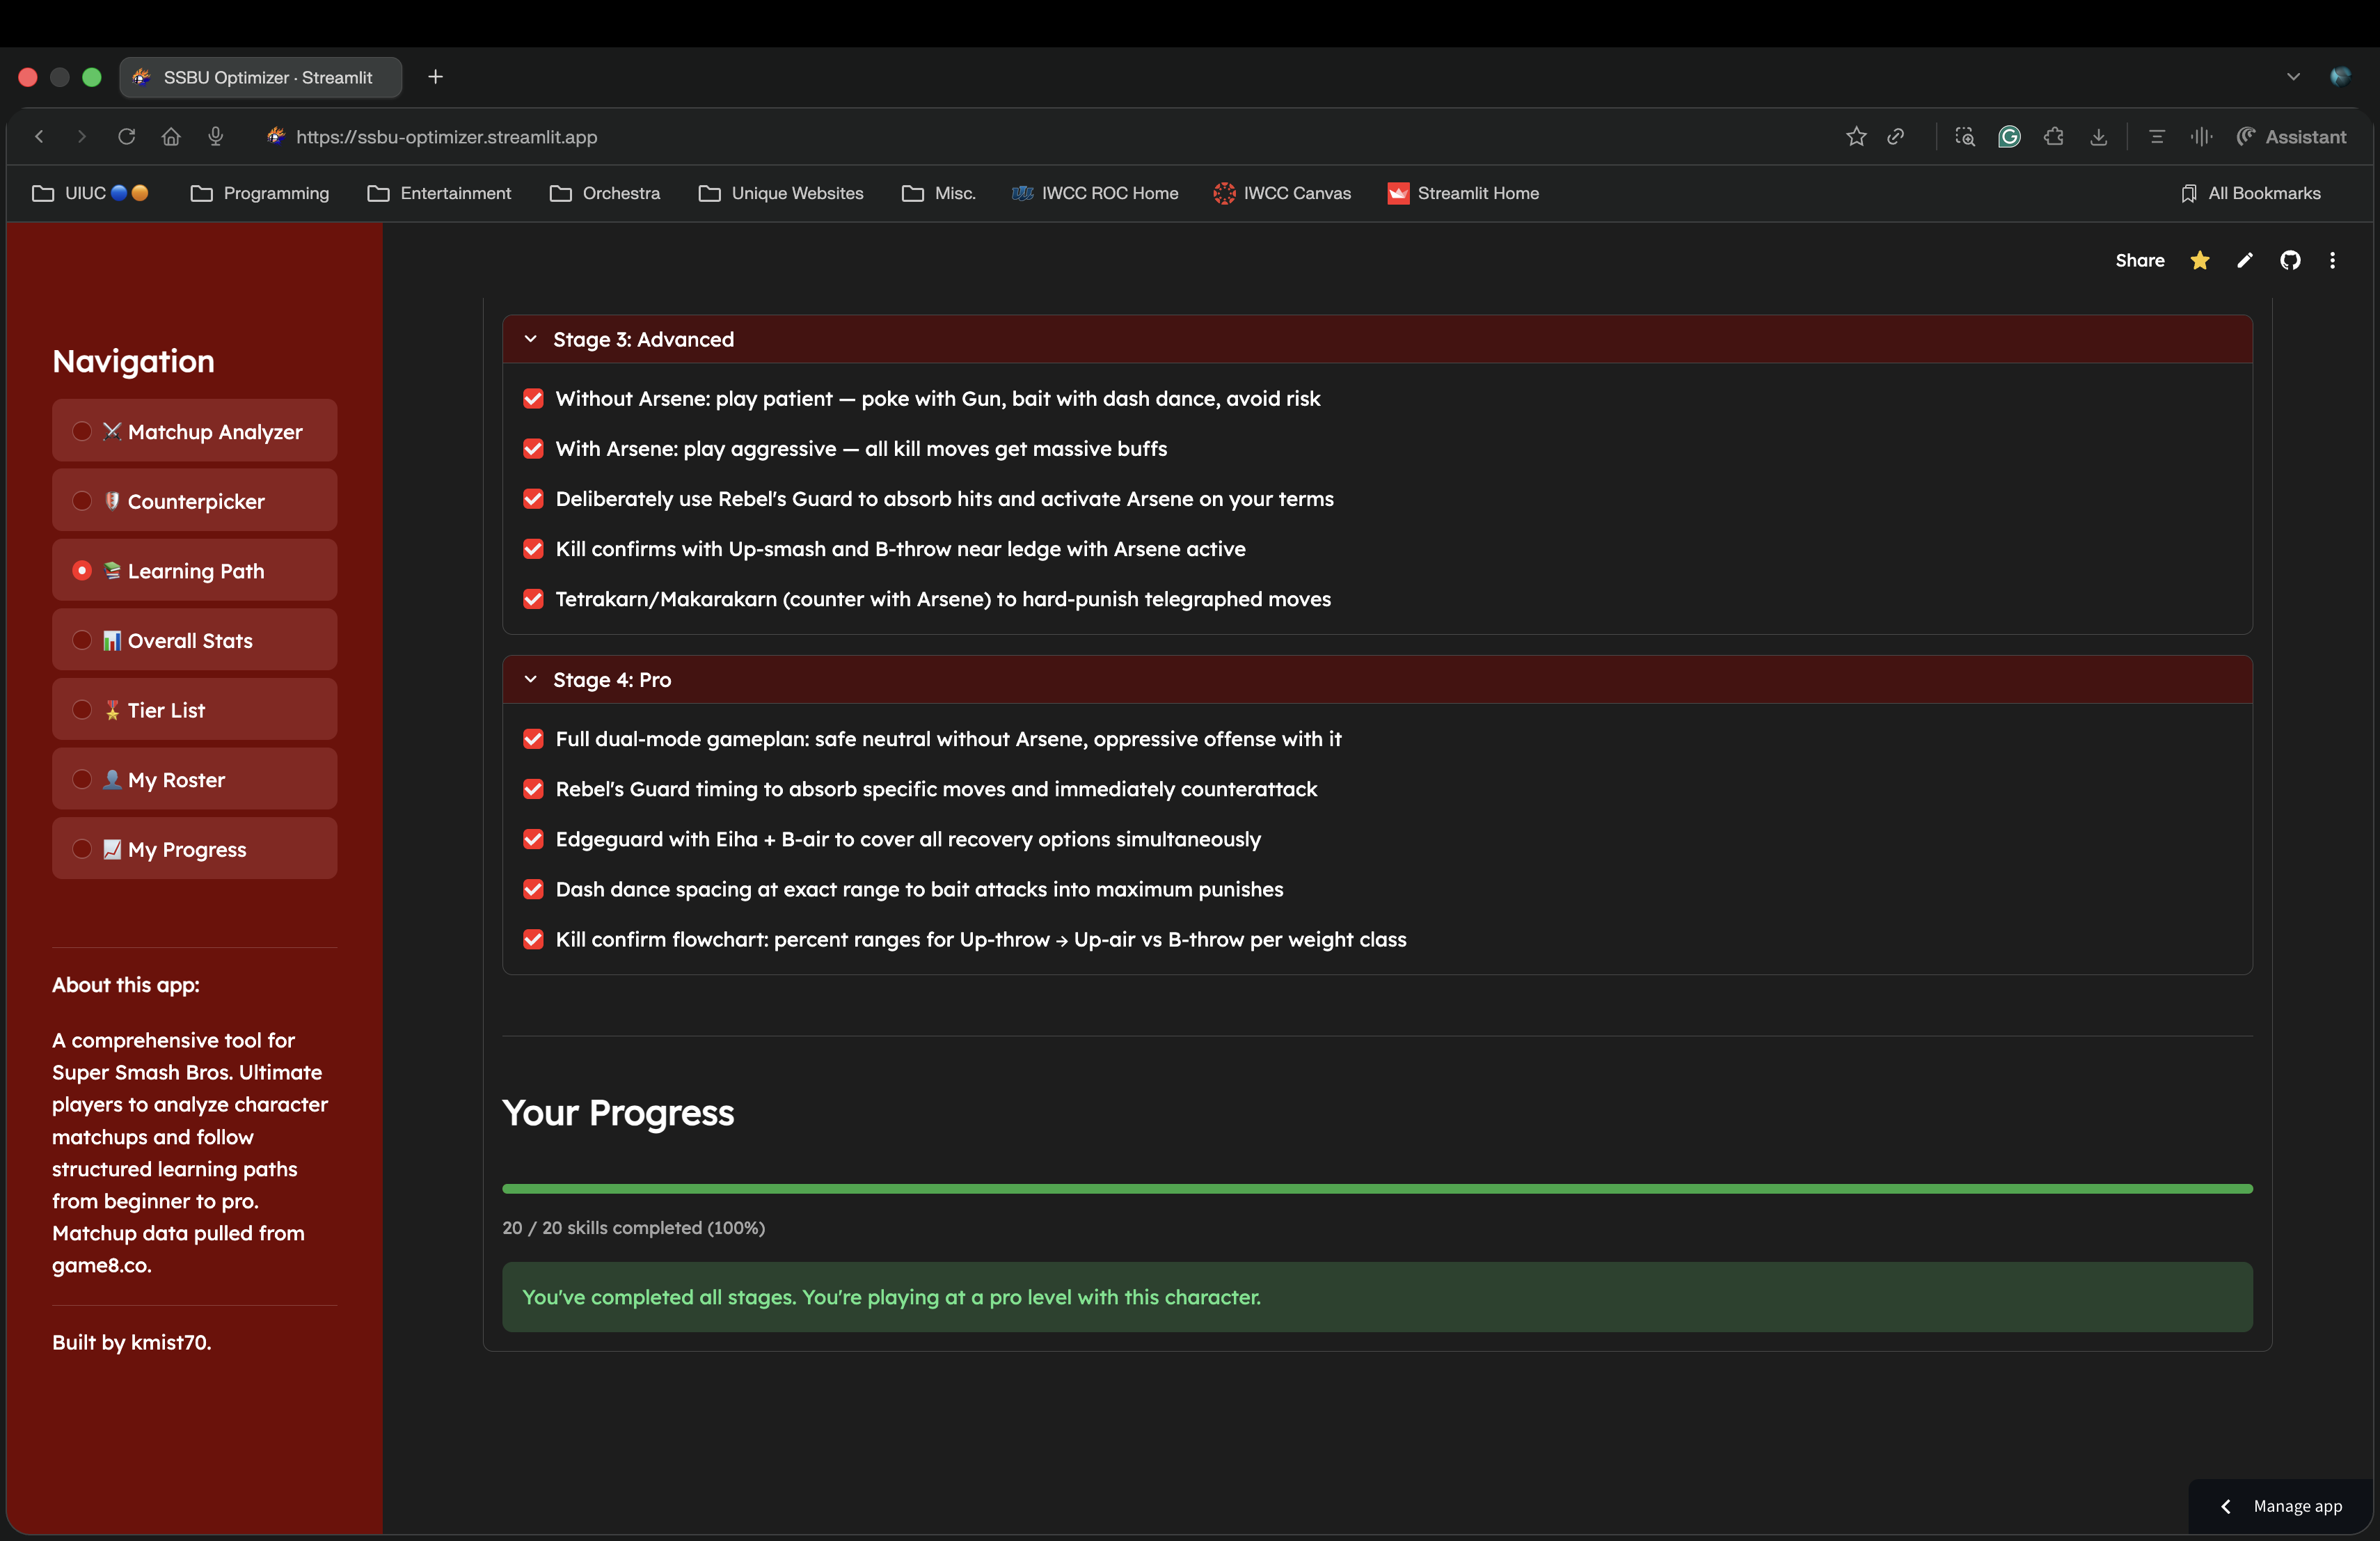The height and width of the screenshot is (1541, 2380).
Task: Click the browser forward arrow
Action: point(82,137)
